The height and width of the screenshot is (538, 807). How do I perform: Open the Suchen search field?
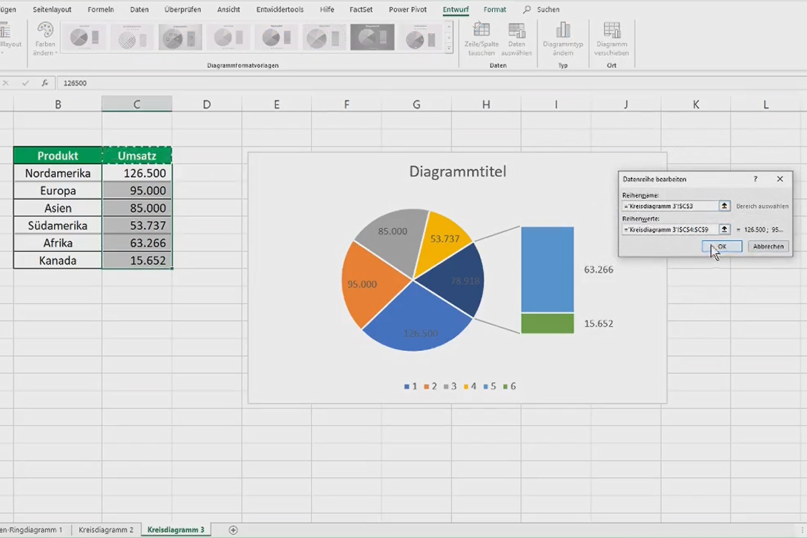coord(545,9)
